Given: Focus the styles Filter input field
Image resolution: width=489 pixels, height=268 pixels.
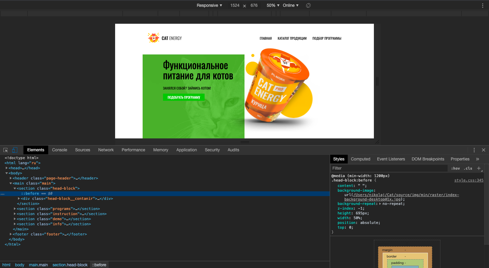Looking at the screenshot, I should click(389, 168).
